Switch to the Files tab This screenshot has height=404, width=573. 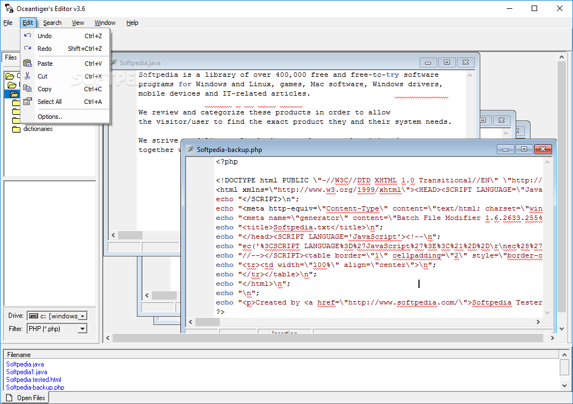pyautogui.click(x=10, y=57)
